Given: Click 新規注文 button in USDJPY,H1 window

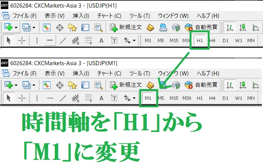Looking at the screenshot, I should coord(126,27).
